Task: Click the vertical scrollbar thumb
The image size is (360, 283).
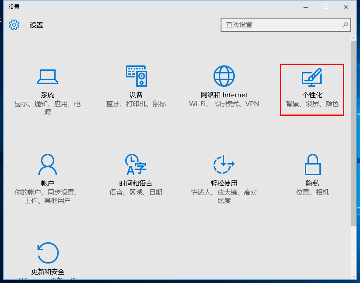Action: (354, 133)
